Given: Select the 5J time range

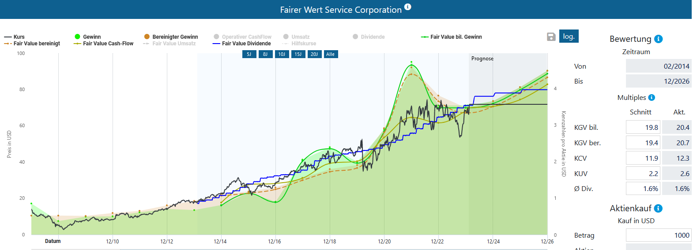Looking at the screenshot, I should tap(249, 54).
